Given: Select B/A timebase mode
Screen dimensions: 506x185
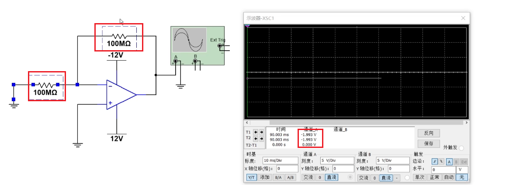Looking at the screenshot, I should pyautogui.click(x=278, y=177).
